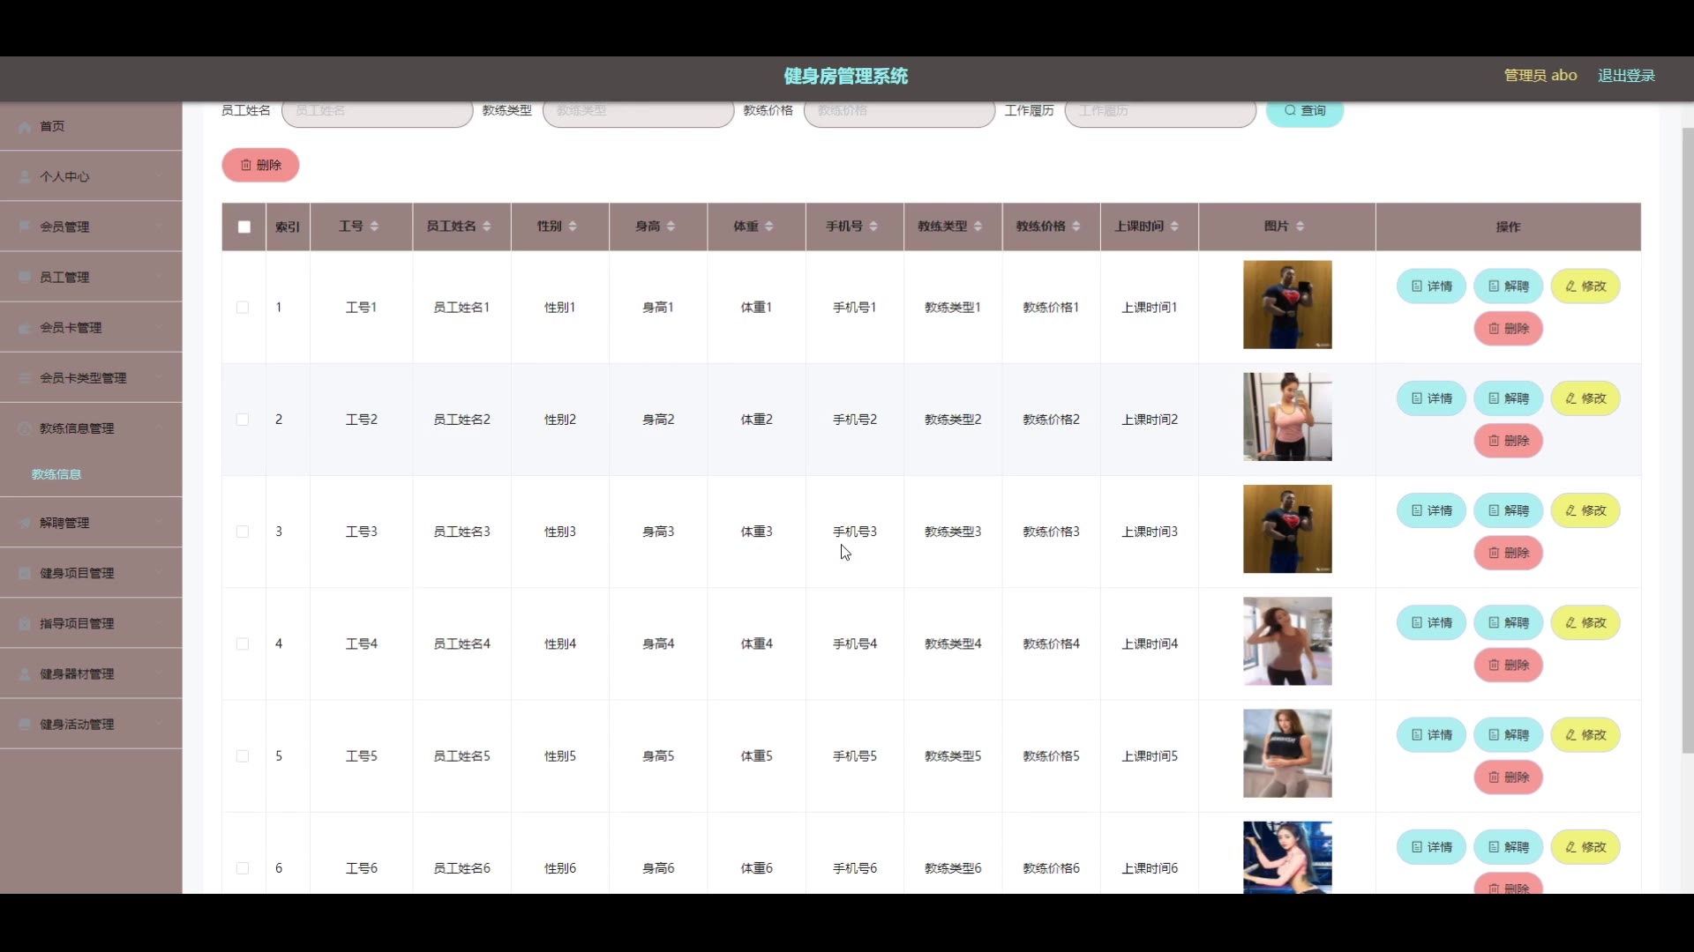
Task: Focus the 工作履历 search input
Action: click(x=1161, y=111)
